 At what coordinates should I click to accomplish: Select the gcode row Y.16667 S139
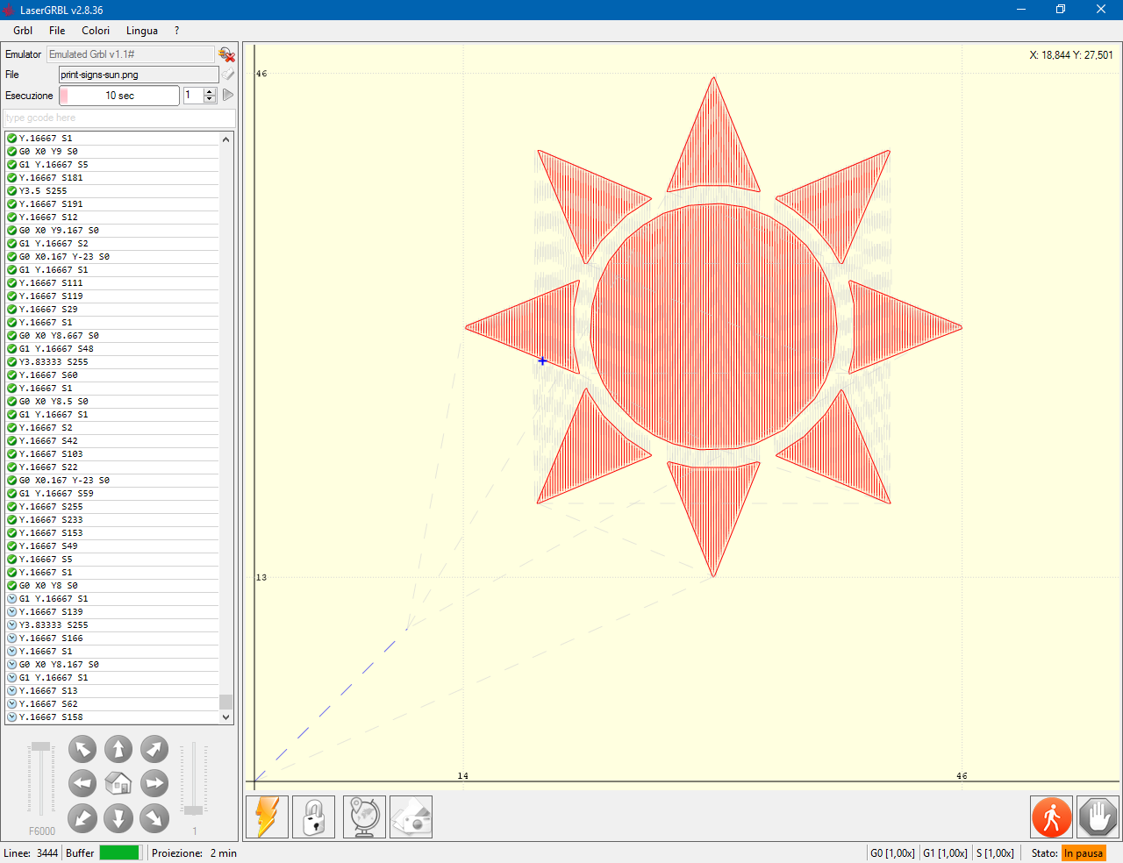pyautogui.click(x=112, y=611)
